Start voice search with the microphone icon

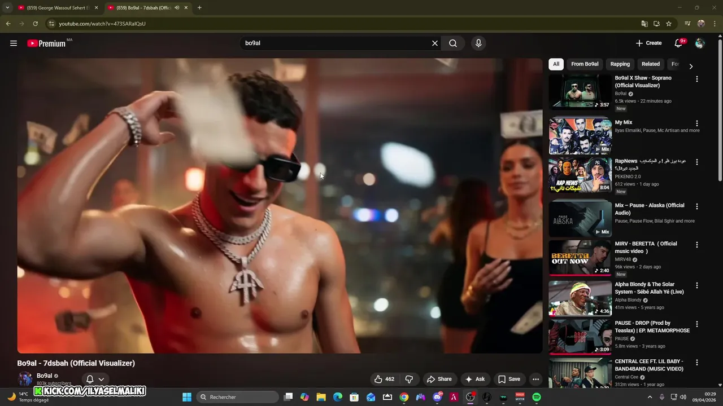tap(478, 43)
